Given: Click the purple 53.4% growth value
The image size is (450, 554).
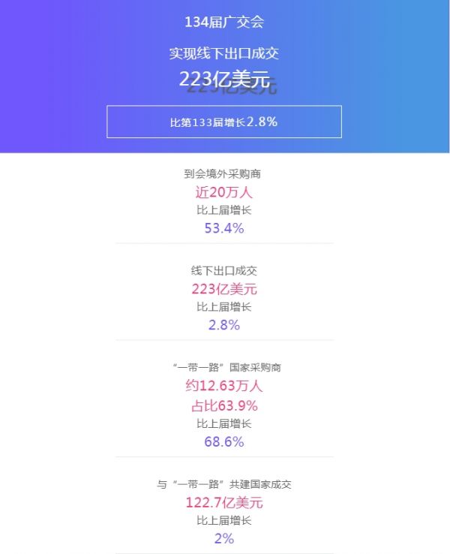Looking at the screenshot, I should click(x=224, y=228).
